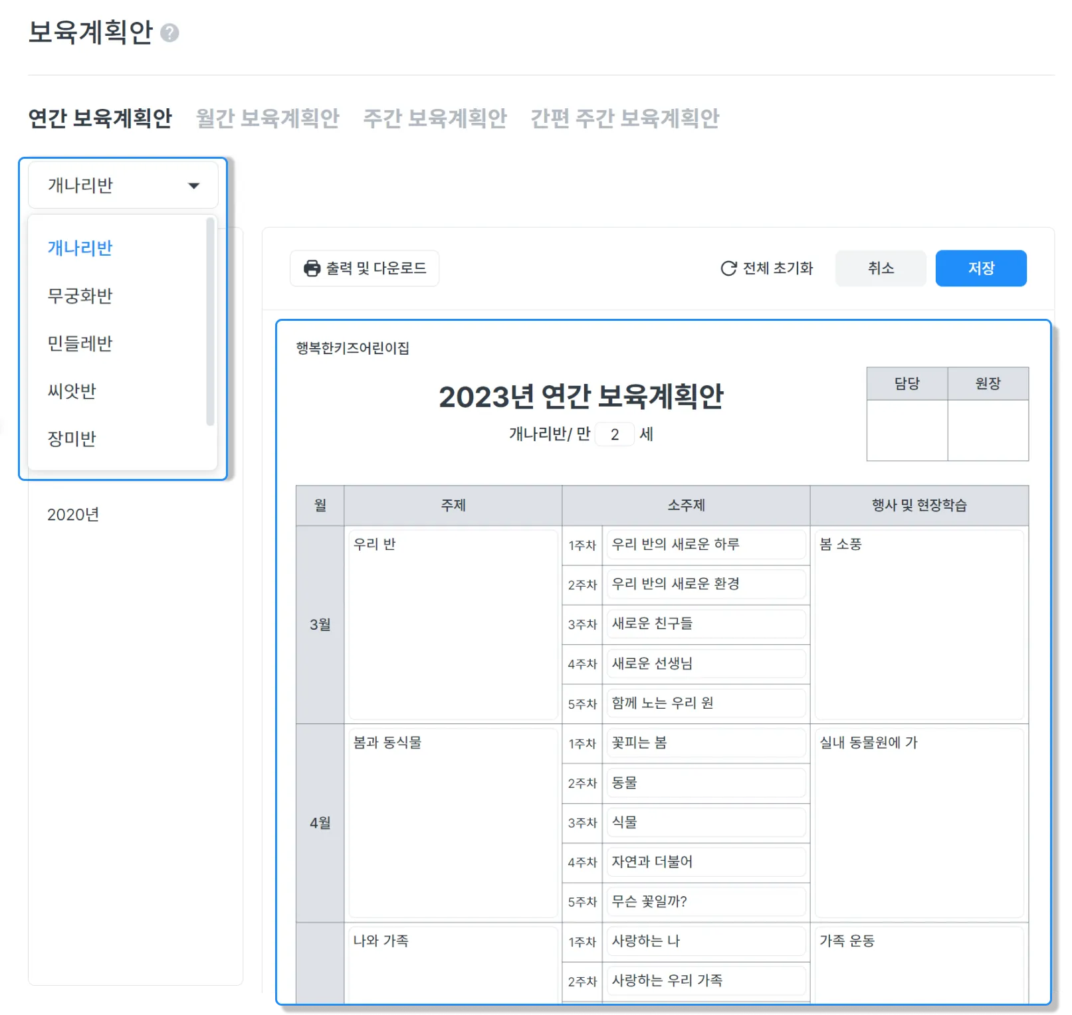Choose 민들레반 in the dropdown list

(80, 343)
